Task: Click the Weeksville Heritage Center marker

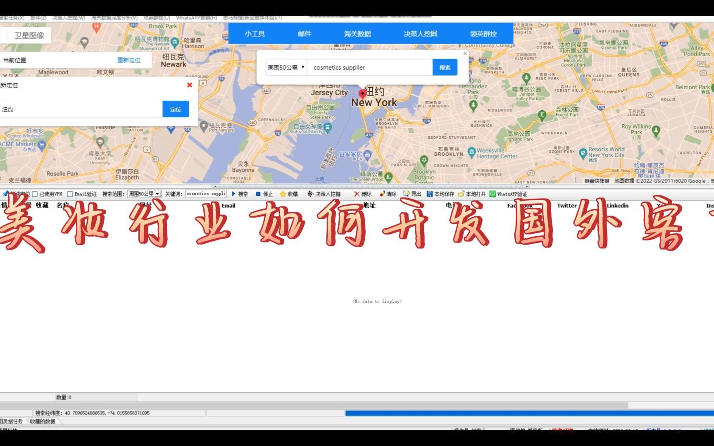Action: pos(472,152)
